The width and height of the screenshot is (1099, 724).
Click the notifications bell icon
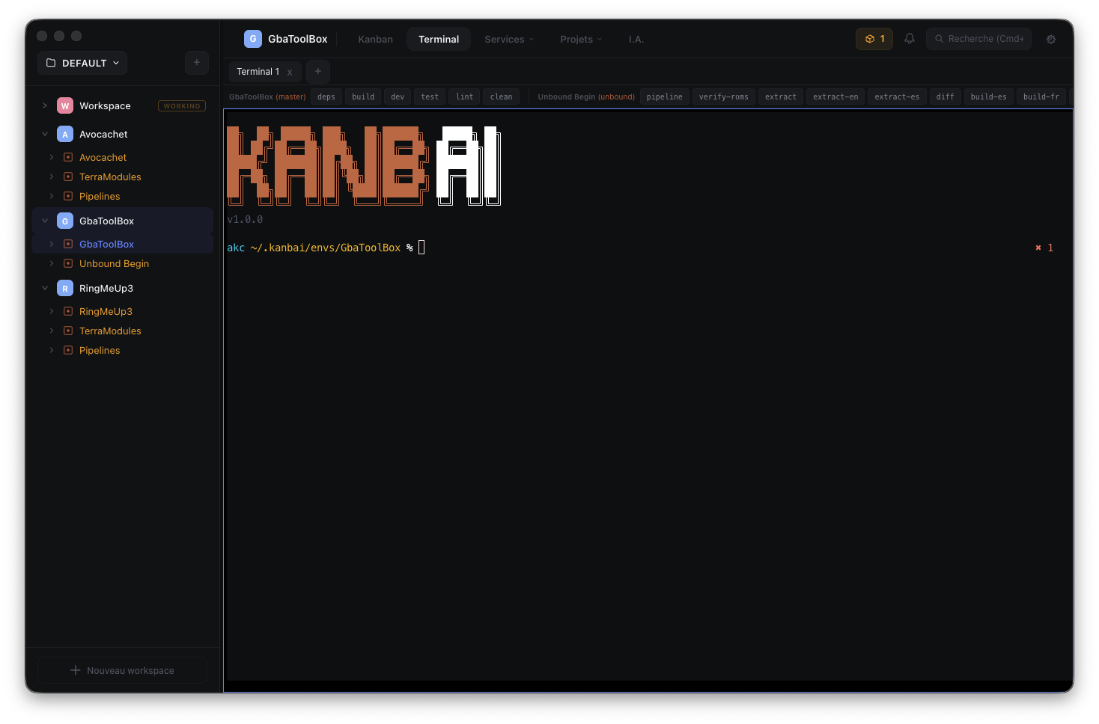point(909,39)
